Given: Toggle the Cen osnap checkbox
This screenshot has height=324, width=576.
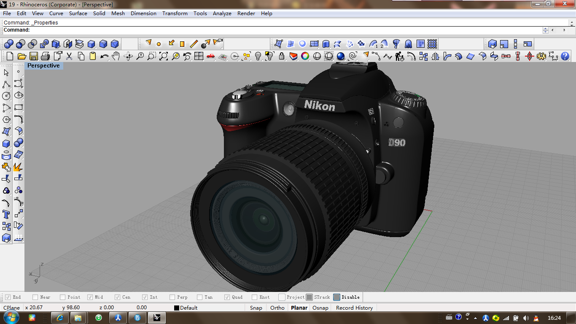Looking at the screenshot, I should (x=118, y=297).
